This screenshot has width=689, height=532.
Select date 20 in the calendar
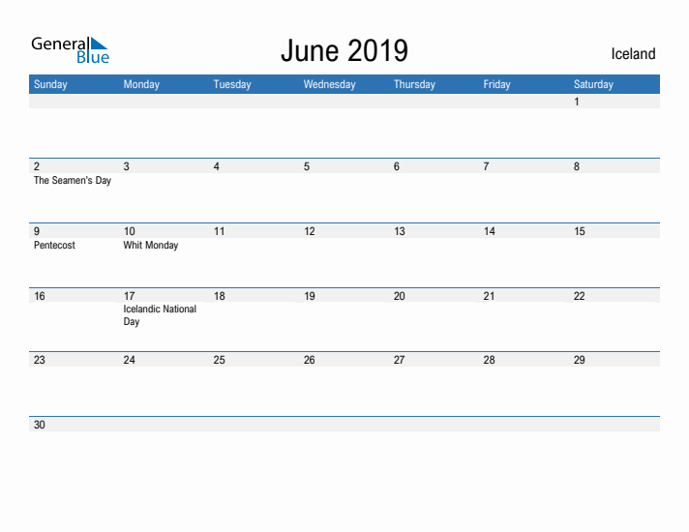pyautogui.click(x=399, y=296)
